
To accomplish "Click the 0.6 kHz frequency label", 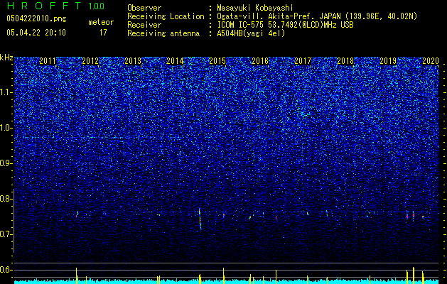I will pos(6,270).
